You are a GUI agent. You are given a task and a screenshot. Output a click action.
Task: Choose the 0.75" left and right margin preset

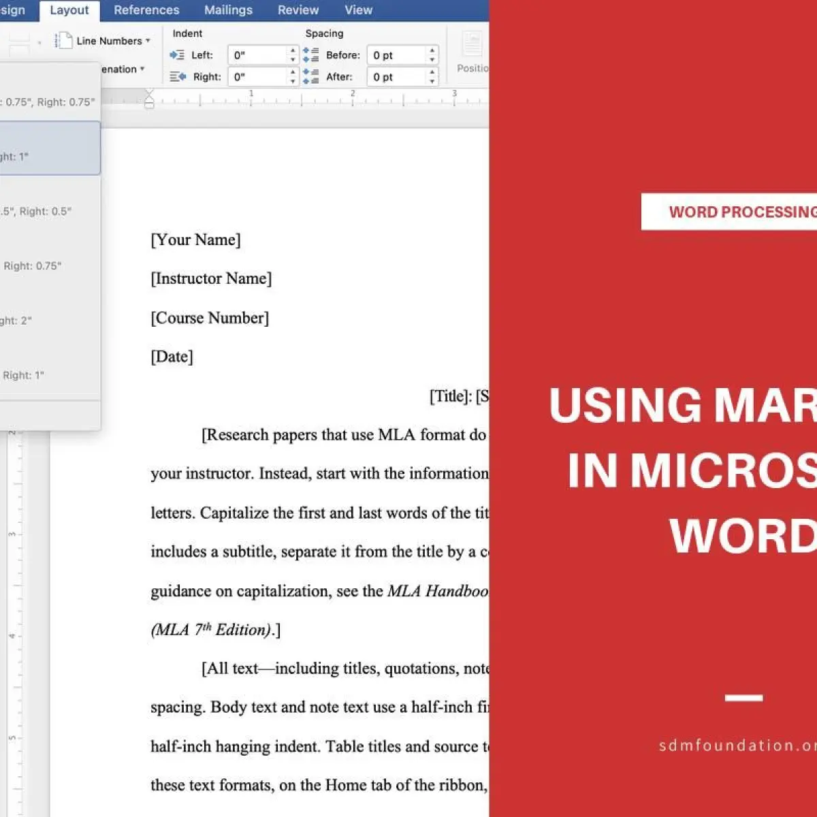coord(49,95)
